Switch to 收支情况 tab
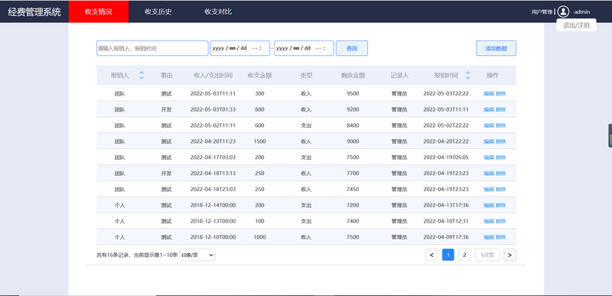The height and width of the screenshot is (296, 612). click(x=99, y=11)
